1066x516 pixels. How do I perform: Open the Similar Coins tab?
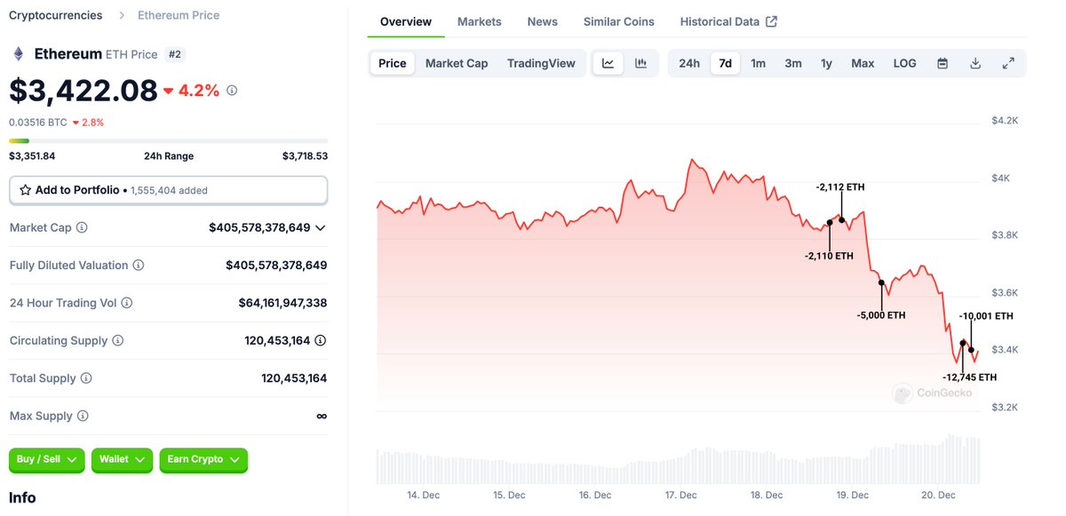pyautogui.click(x=618, y=21)
